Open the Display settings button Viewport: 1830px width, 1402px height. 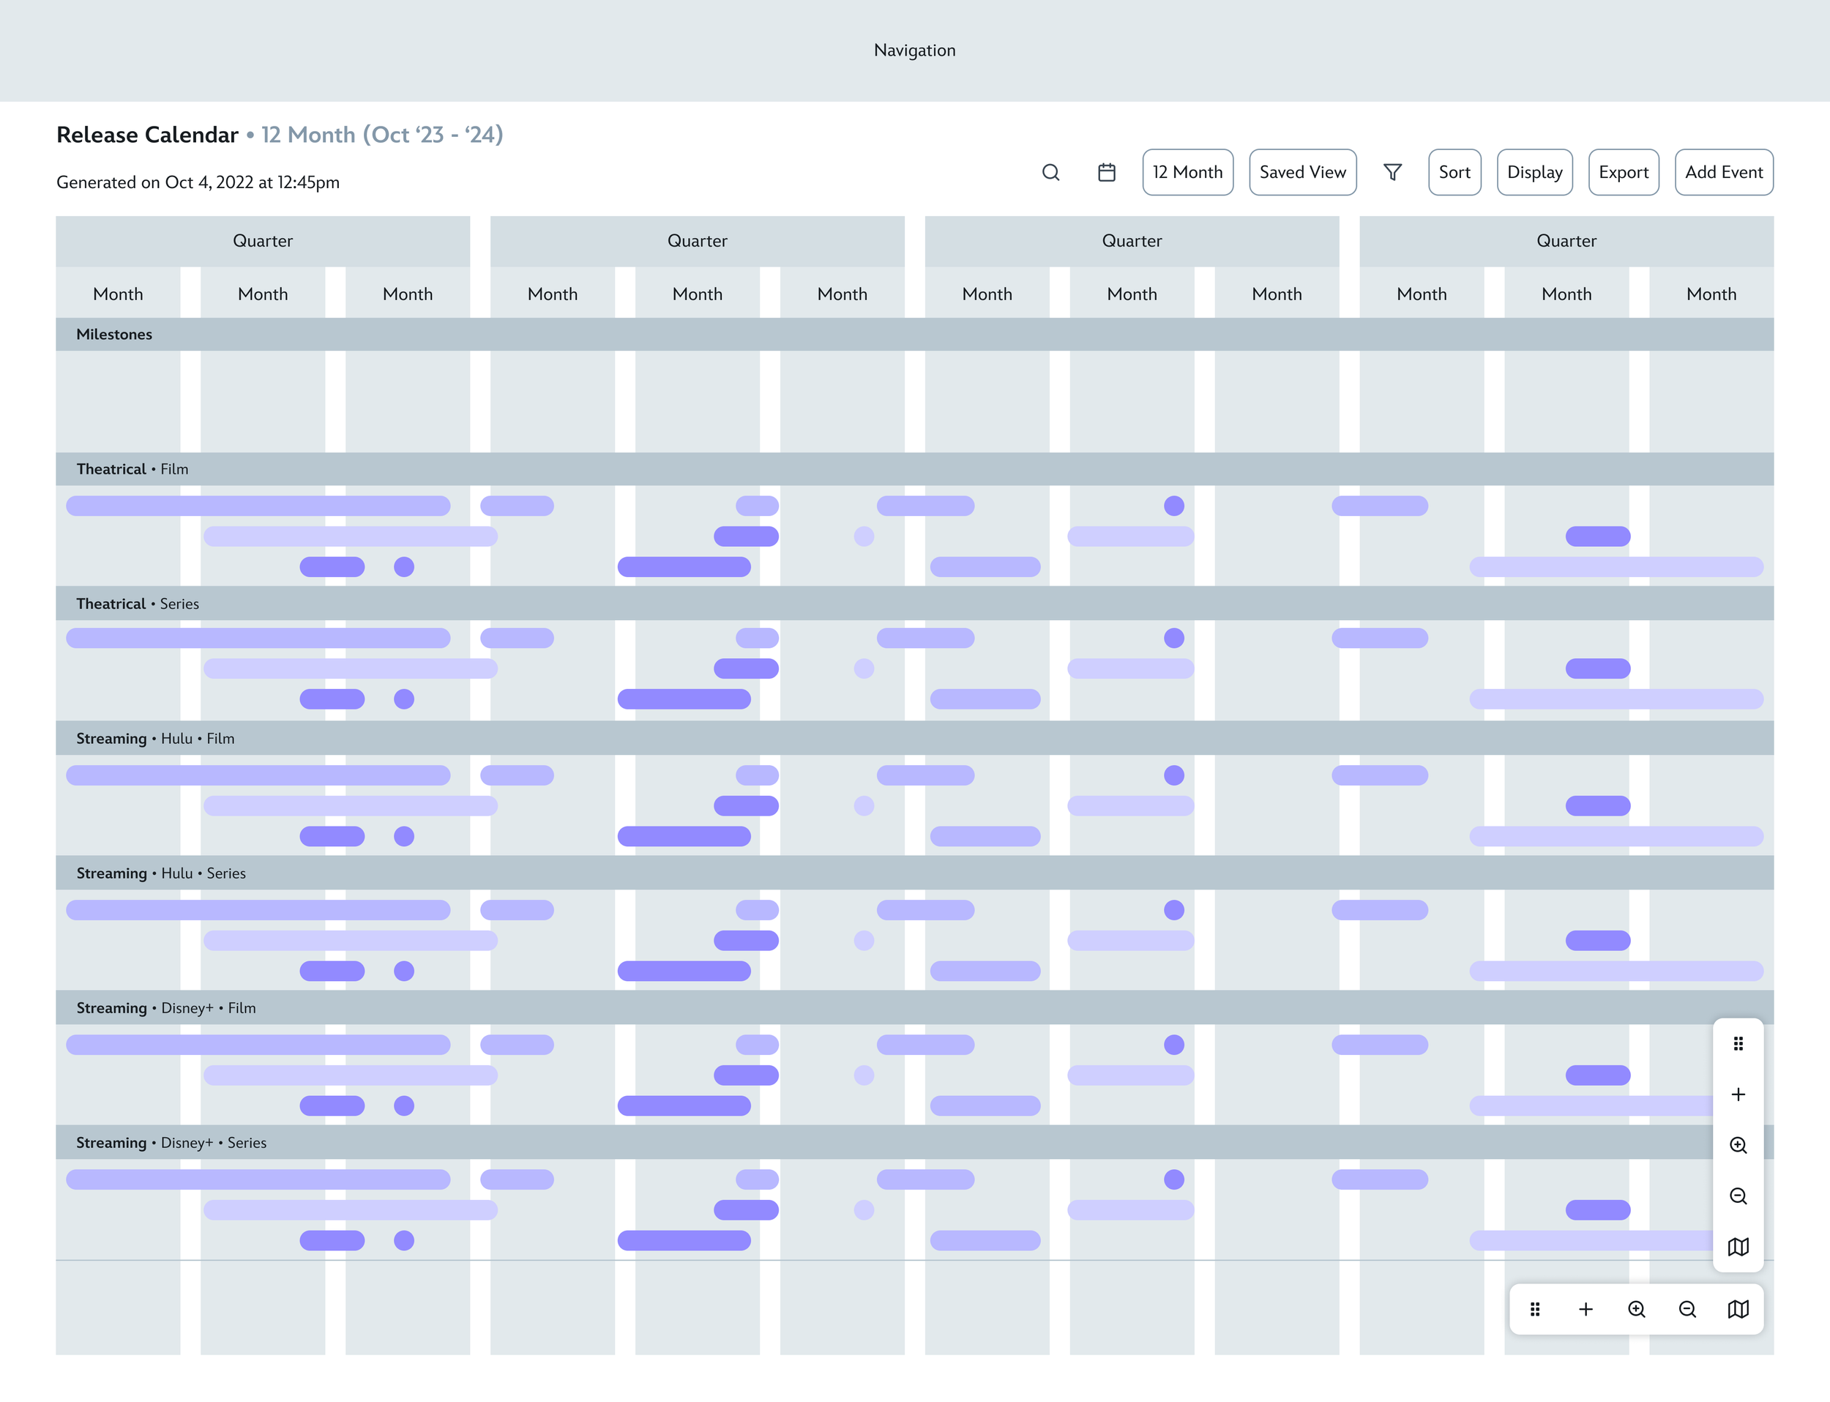[x=1534, y=173]
